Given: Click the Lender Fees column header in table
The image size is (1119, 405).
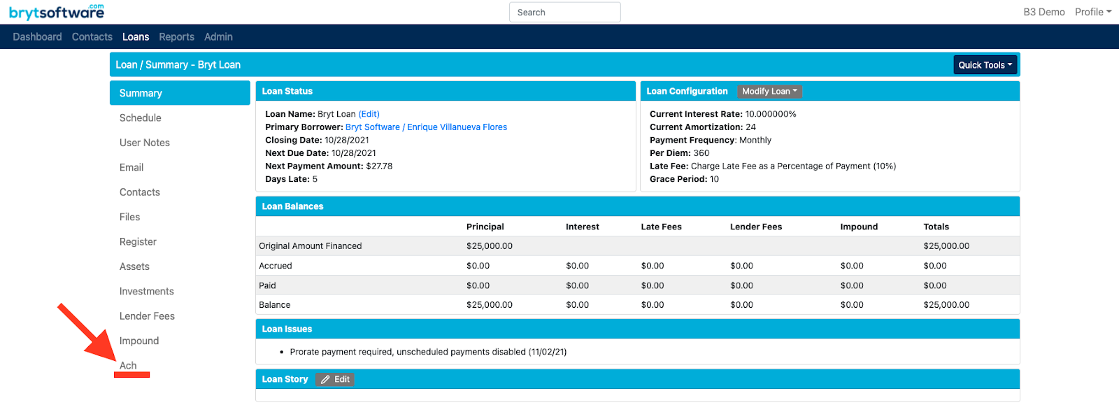Looking at the screenshot, I should pyautogui.click(x=756, y=227).
